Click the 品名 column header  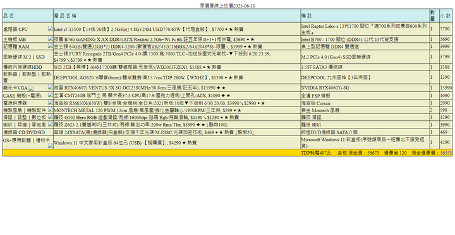(x=28, y=16)
